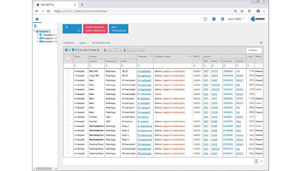The image size is (301, 171).
Task: Click the blue icon right of Administrative Tools row
Action: tap(261, 43)
